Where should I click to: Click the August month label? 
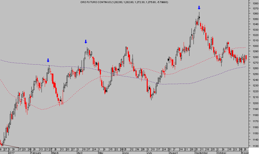pos(173,153)
